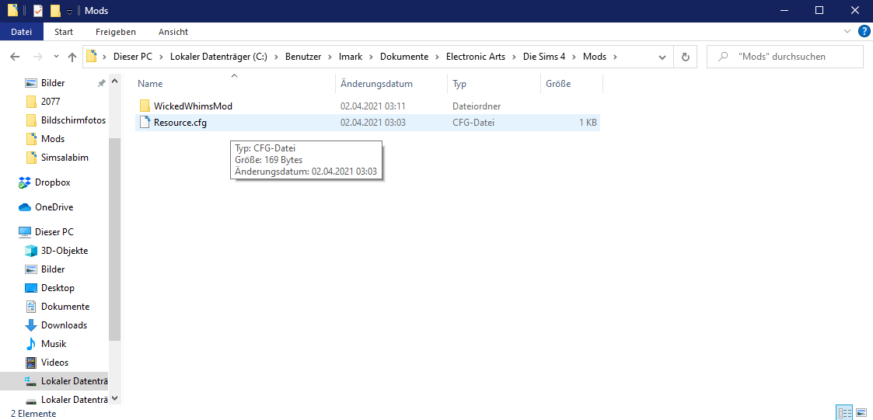The height and width of the screenshot is (420, 873).
Task: Open the Customize Quick Access Toolbar dropdown
Action: pyautogui.click(x=70, y=11)
